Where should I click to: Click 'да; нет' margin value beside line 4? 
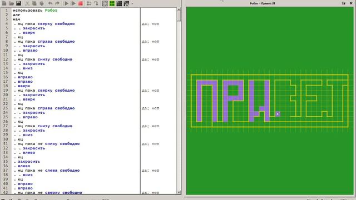point(150,24)
